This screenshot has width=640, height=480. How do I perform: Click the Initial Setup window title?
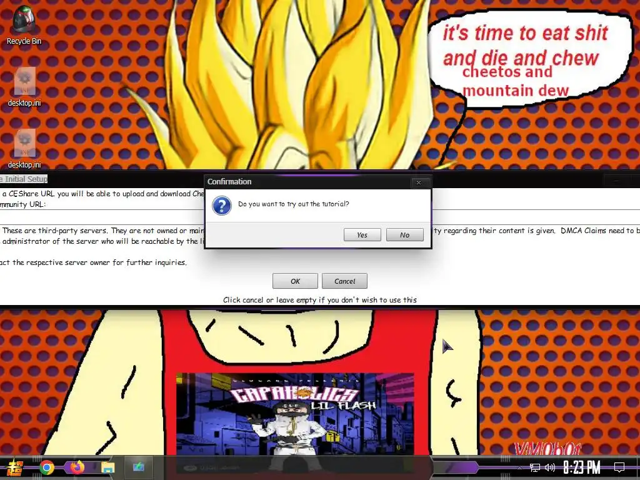[x=24, y=179]
